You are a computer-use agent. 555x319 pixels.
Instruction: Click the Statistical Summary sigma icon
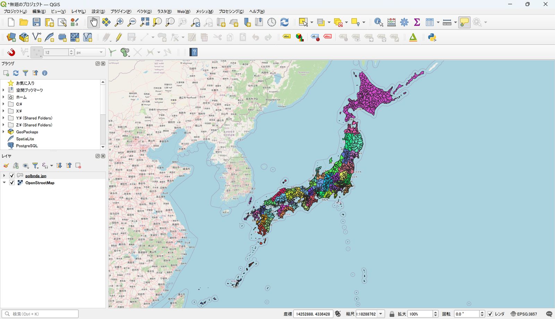click(x=417, y=22)
